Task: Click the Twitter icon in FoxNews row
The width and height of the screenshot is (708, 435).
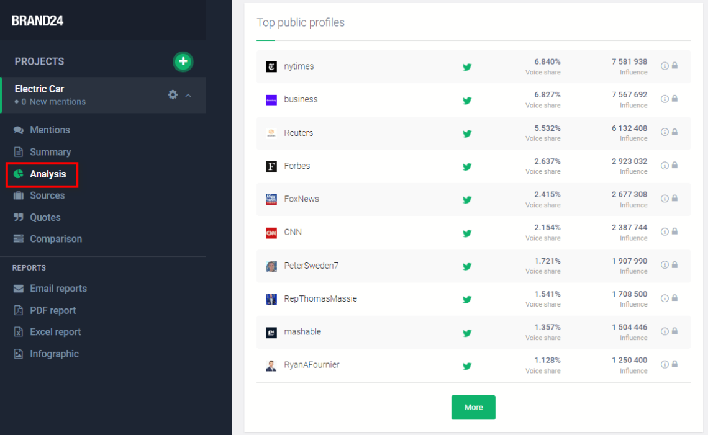Action: pyautogui.click(x=467, y=200)
